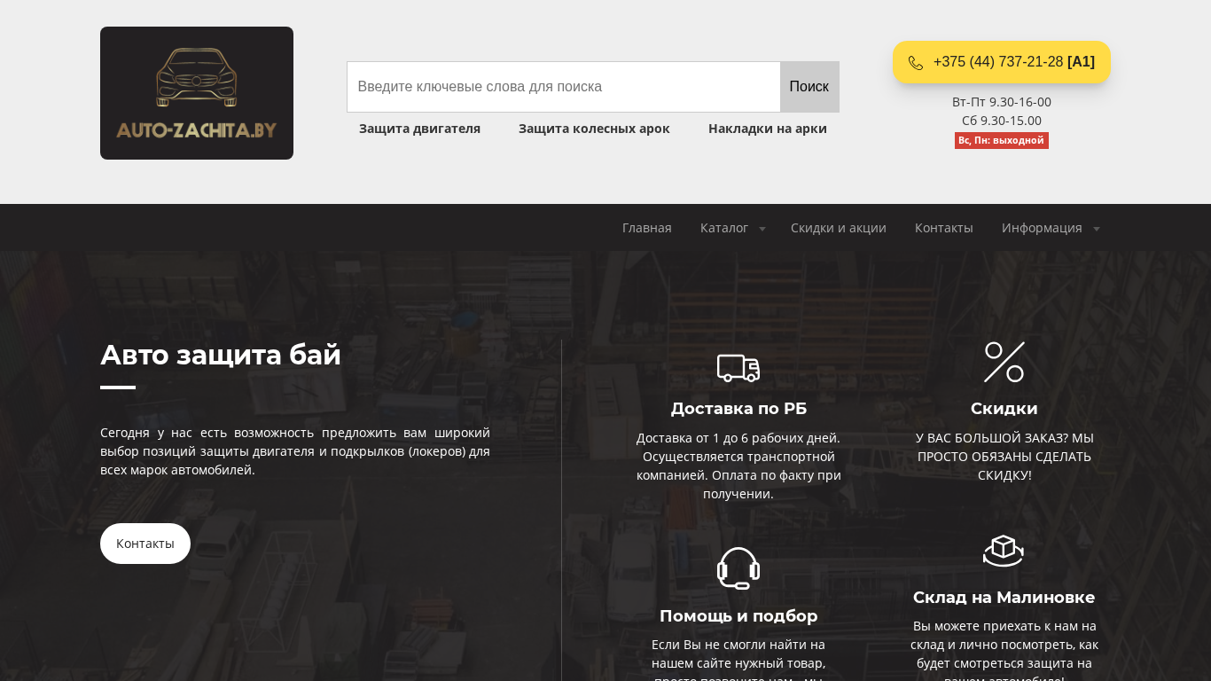1211x681 pixels.
Task: Select the Склад на Малиновке heading
Action: click(x=1004, y=598)
